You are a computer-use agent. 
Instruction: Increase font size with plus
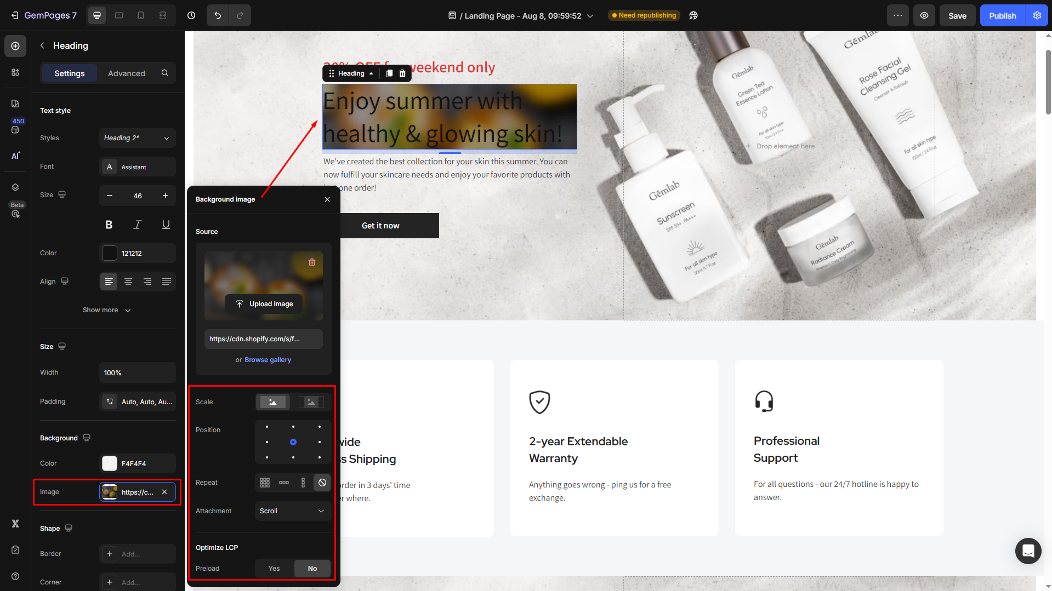coord(166,196)
